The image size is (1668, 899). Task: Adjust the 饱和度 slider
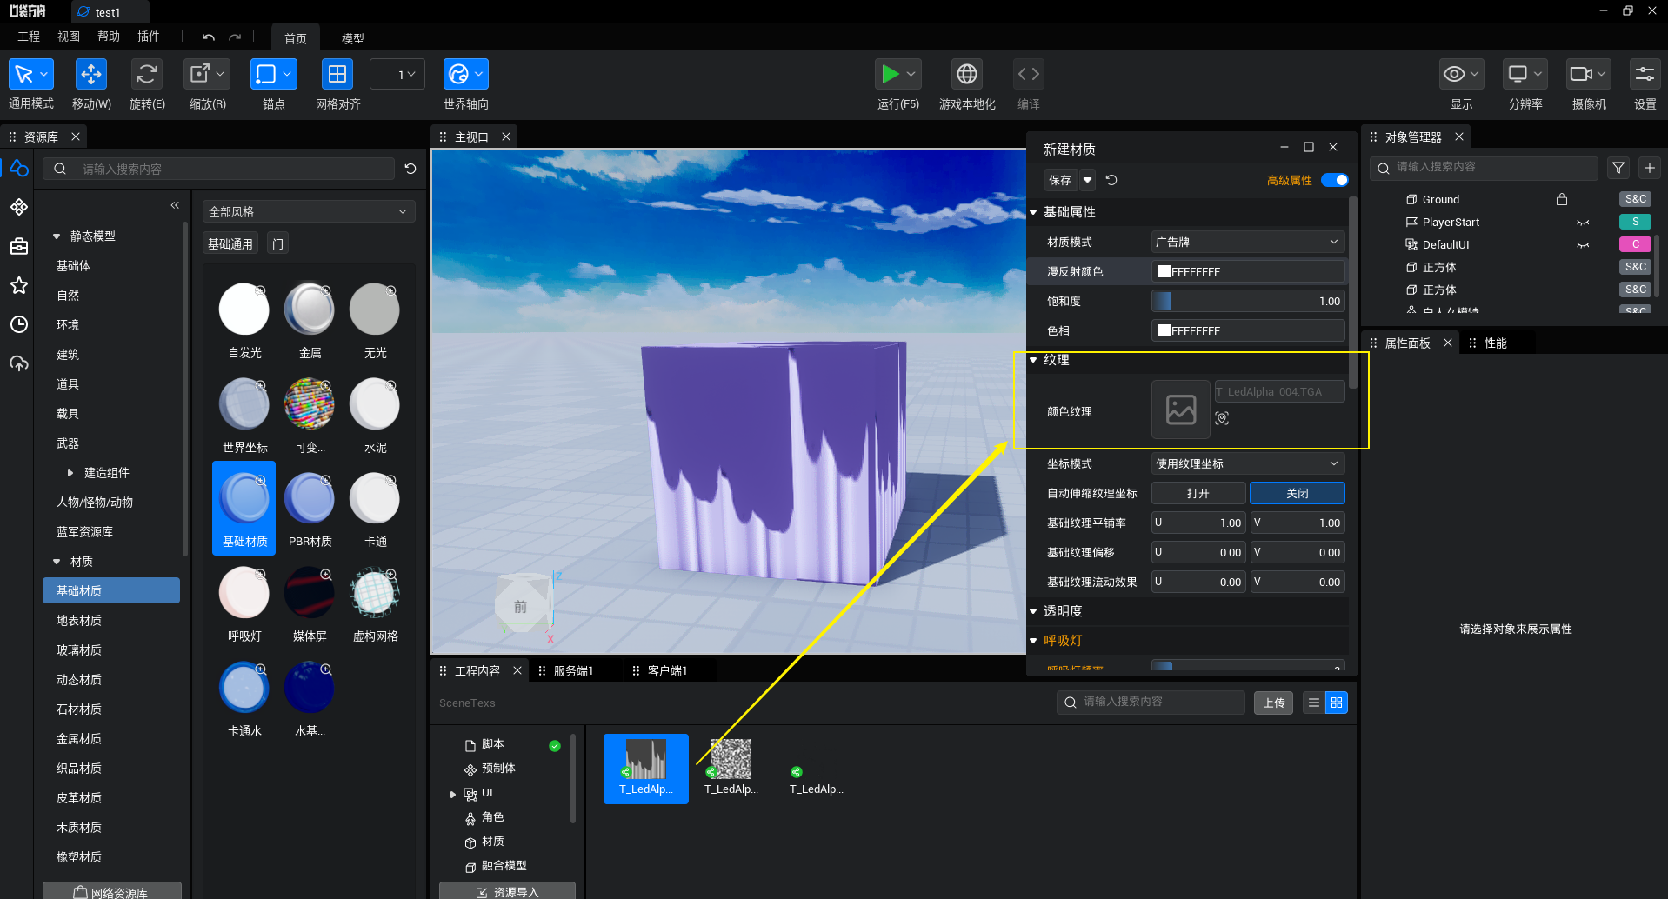(x=1248, y=301)
